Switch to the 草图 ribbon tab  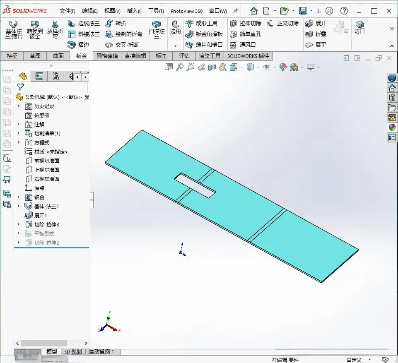coord(35,56)
